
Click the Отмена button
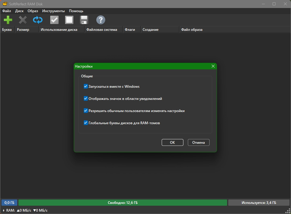pos(199,143)
